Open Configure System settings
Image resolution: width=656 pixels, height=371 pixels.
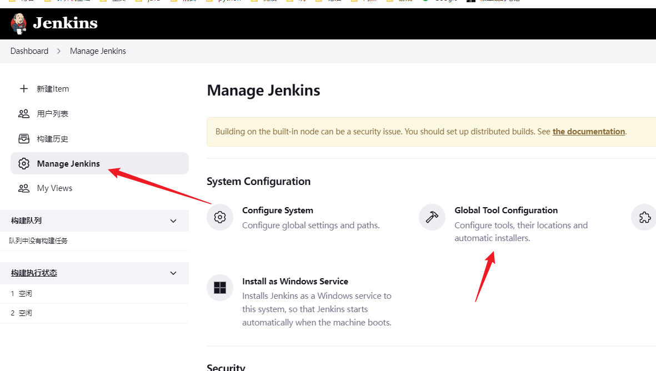(x=278, y=210)
